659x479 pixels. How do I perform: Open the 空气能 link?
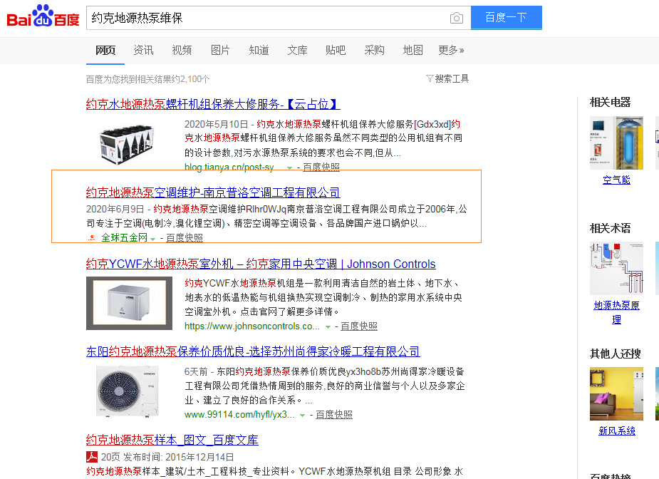pos(616,180)
